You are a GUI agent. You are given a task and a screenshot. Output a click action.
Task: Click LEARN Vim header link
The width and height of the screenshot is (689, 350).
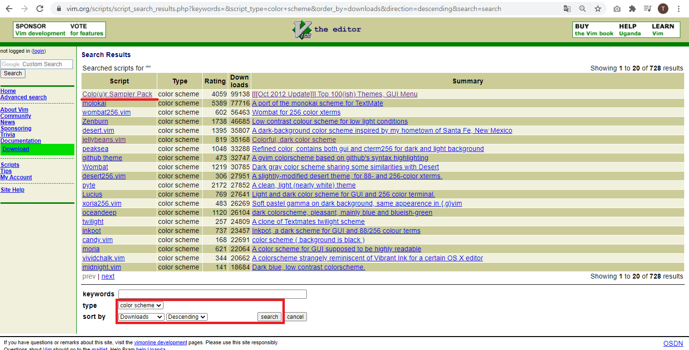coord(663,30)
